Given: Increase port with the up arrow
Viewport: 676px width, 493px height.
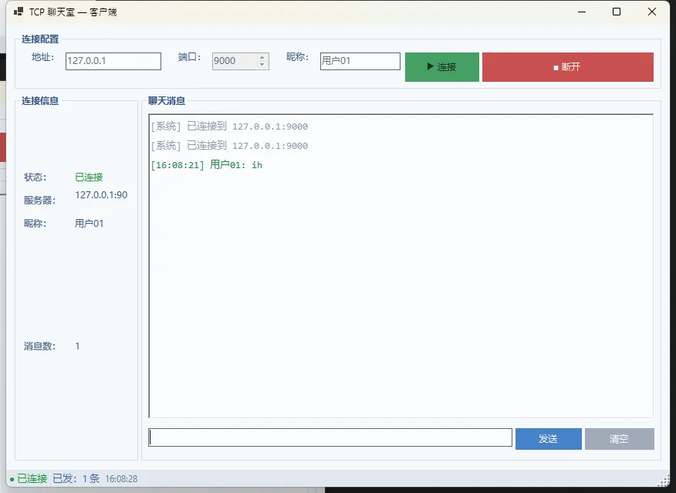Looking at the screenshot, I should (262, 57).
